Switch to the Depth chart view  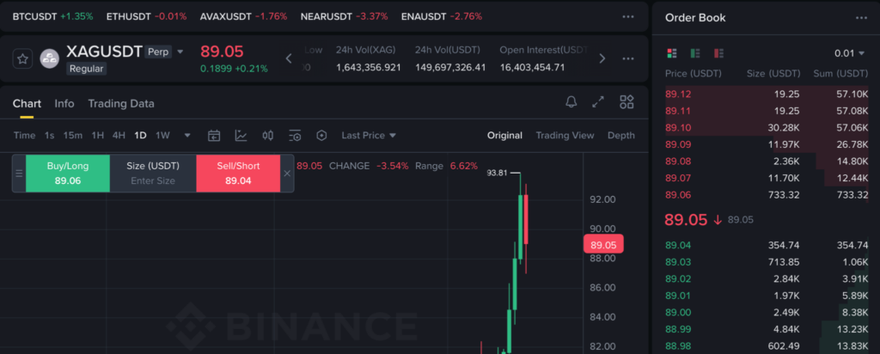pyautogui.click(x=620, y=135)
